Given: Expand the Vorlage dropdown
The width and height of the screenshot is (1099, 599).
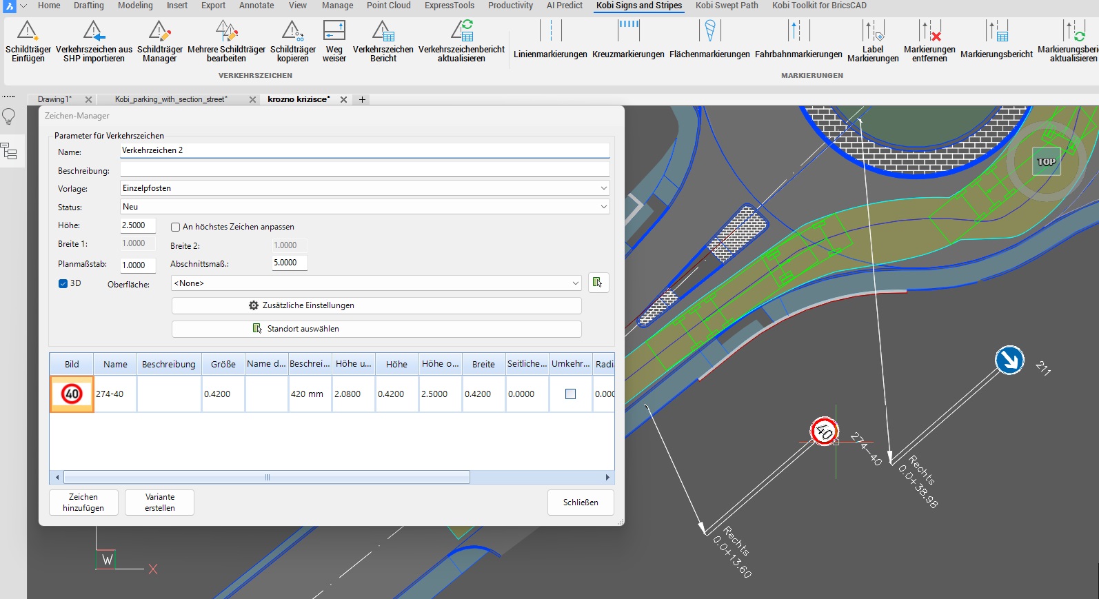Looking at the screenshot, I should click(603, 188).
